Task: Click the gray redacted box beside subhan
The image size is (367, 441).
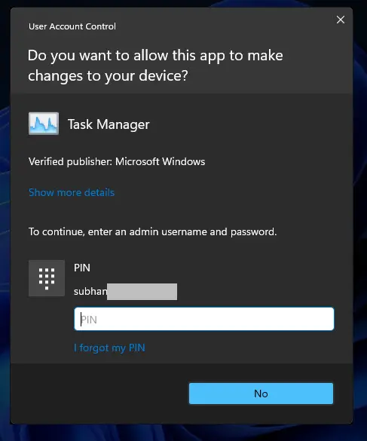Action: 142,292
